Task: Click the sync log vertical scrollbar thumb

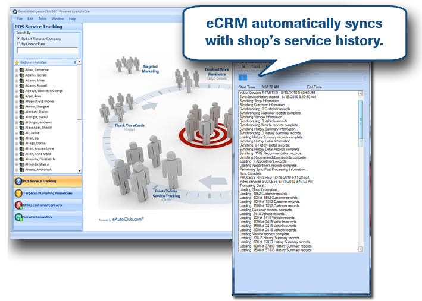Action: (x=361, y=119)
